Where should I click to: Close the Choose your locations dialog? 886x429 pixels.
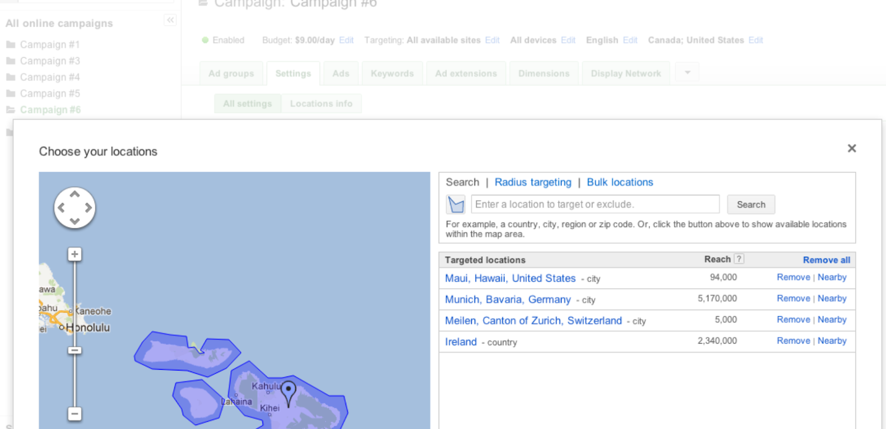[x=852, y=148]
